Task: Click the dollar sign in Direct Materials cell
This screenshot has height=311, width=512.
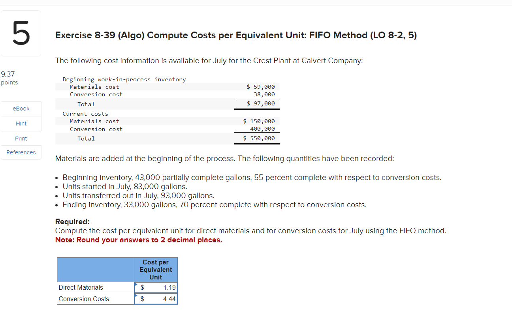Action: click(142, 287)
